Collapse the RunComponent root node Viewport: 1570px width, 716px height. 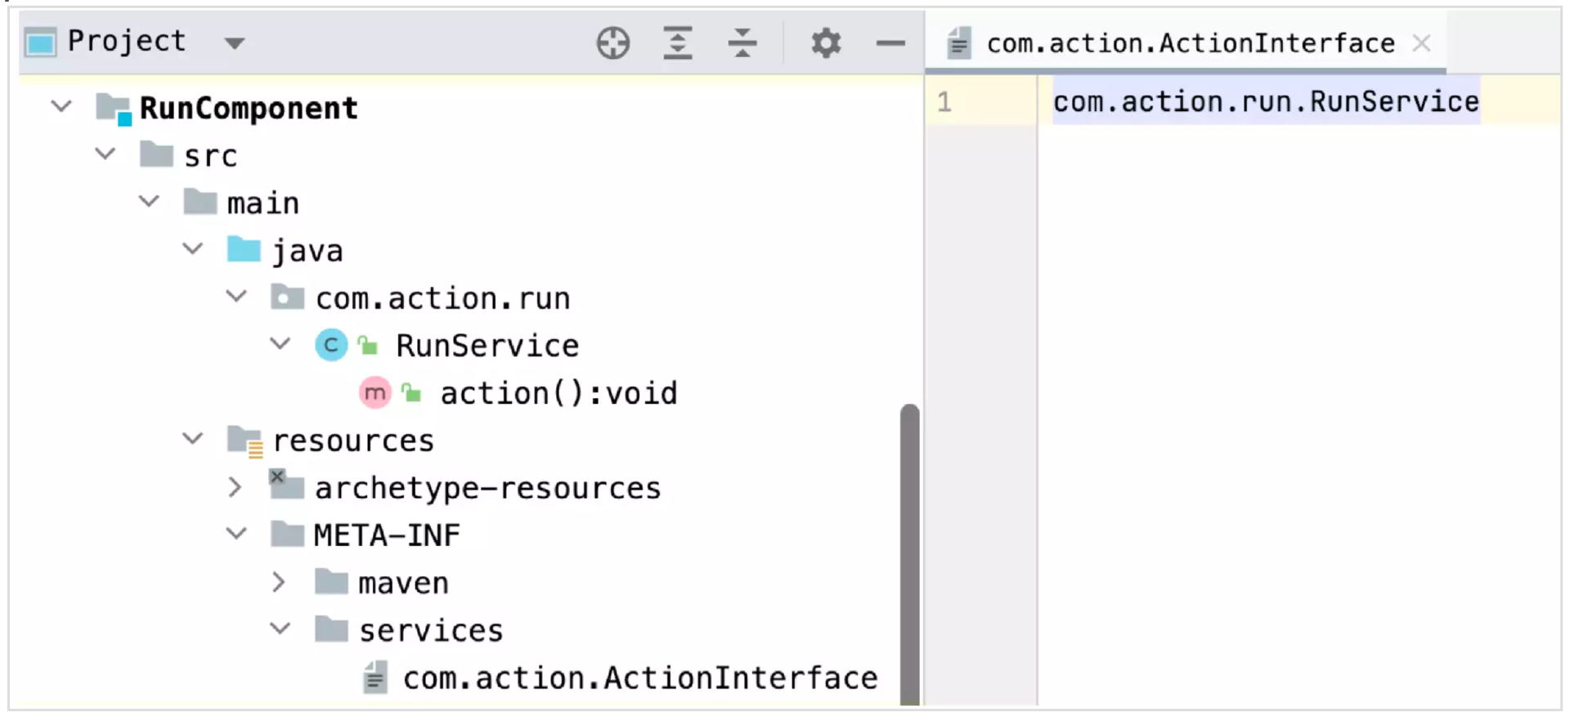coord(61,106)
